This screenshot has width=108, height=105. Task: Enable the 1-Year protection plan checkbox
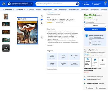90,44
